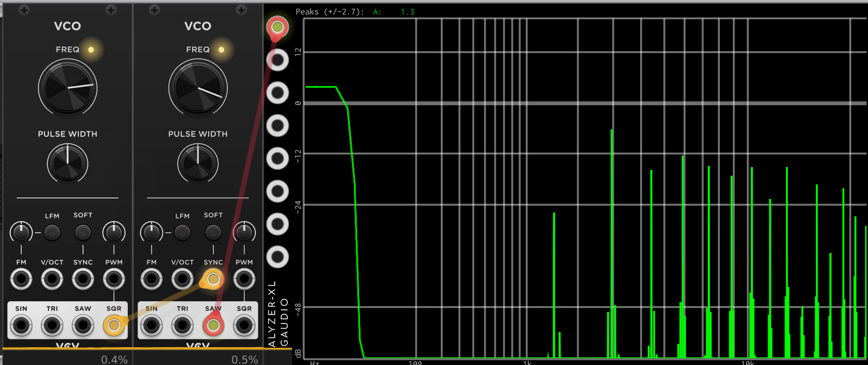Click the fifth input jack on the analyzer
Viewport: 868px width, 365px height.
[x=278, y=158]
